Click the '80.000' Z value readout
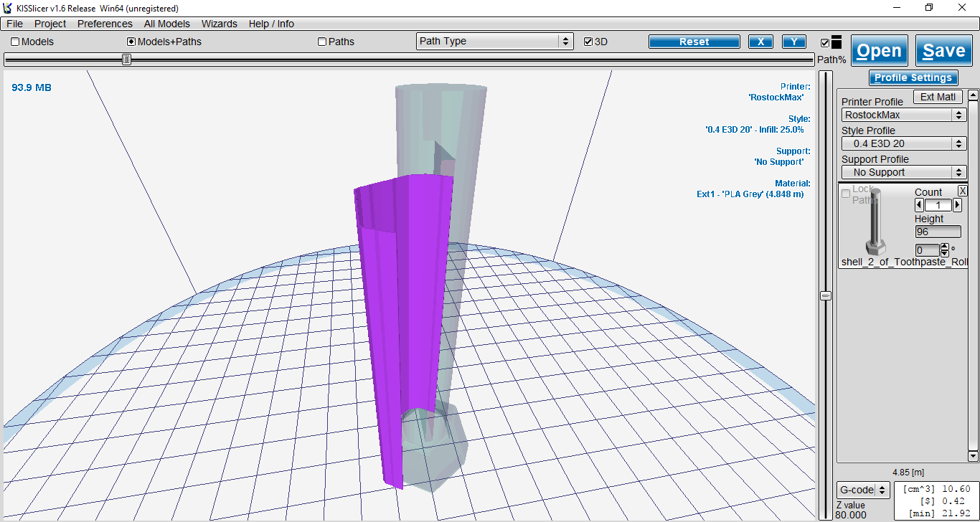Viewport: 980px width, 522px height. (852, 515)
